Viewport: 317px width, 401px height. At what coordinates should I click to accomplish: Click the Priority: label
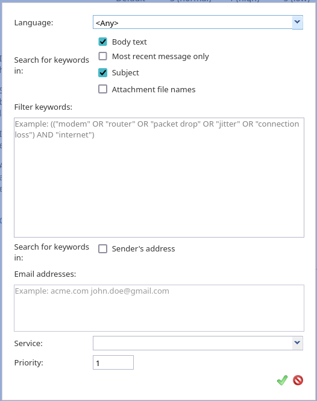29,362
